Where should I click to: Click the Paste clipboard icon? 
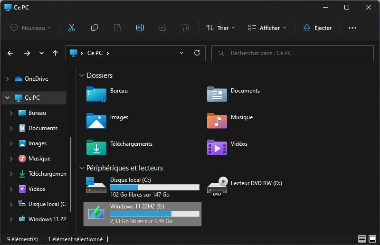(x=117, y=28)
